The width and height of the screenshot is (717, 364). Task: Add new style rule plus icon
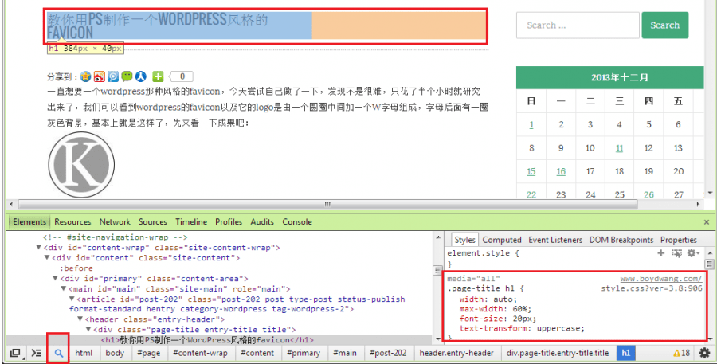[x=660, y=253]
